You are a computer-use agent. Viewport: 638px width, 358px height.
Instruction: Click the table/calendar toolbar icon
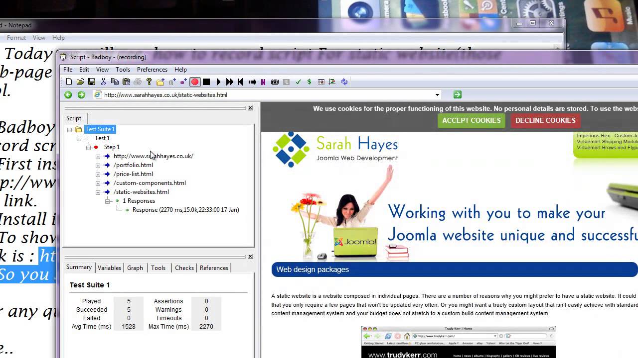[321, 82]
